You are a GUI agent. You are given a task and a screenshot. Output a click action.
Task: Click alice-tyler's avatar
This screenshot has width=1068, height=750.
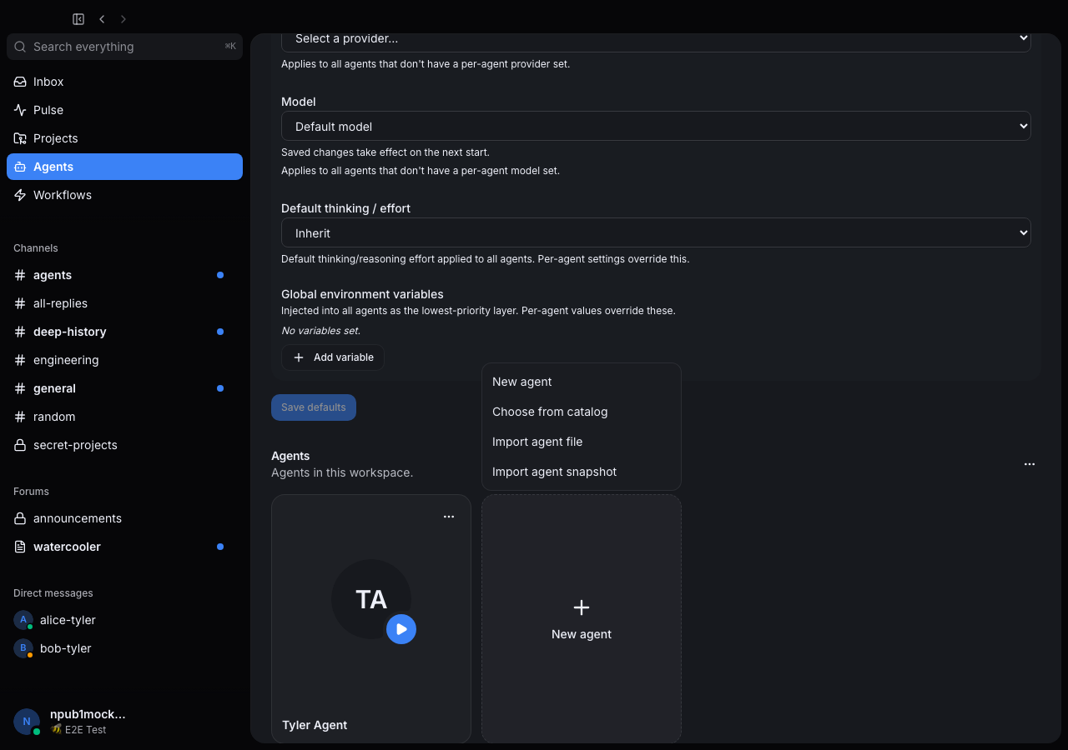click(23, 620)
